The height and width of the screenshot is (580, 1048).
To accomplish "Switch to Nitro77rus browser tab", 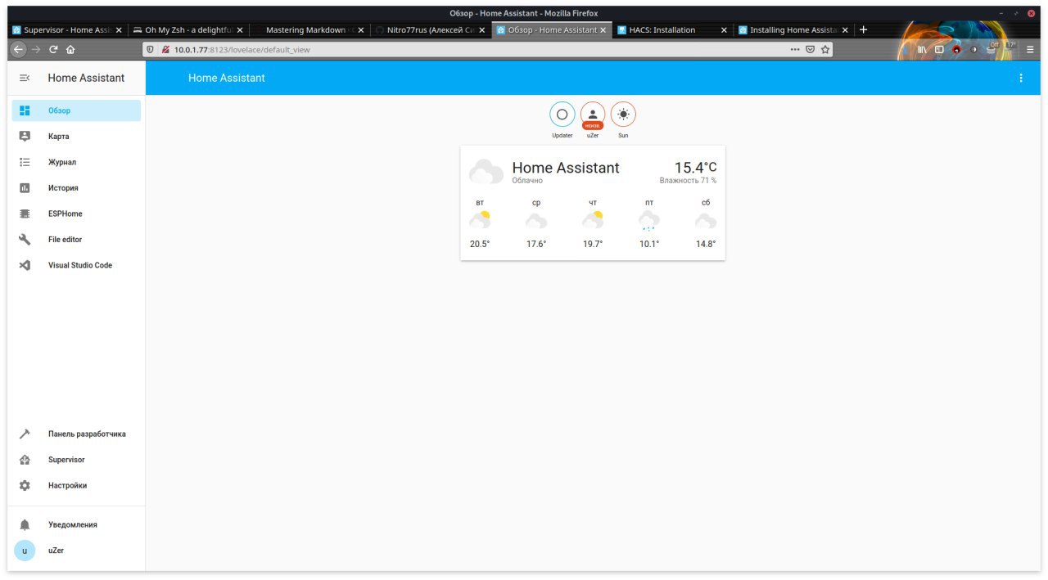I will pyautogui.click(x=430, y=30).
